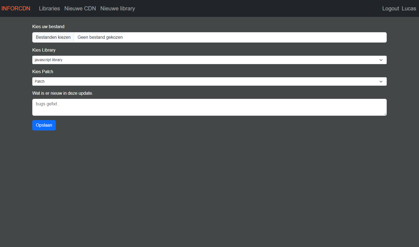Click 'Wat is er nieuw in deze update' label
This screenshot has width=419, height=247.
point(63,93)
